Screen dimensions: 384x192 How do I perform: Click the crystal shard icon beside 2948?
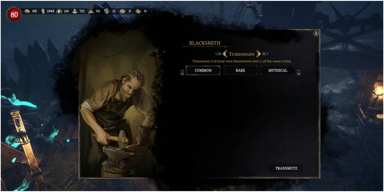tap(43, 11)
